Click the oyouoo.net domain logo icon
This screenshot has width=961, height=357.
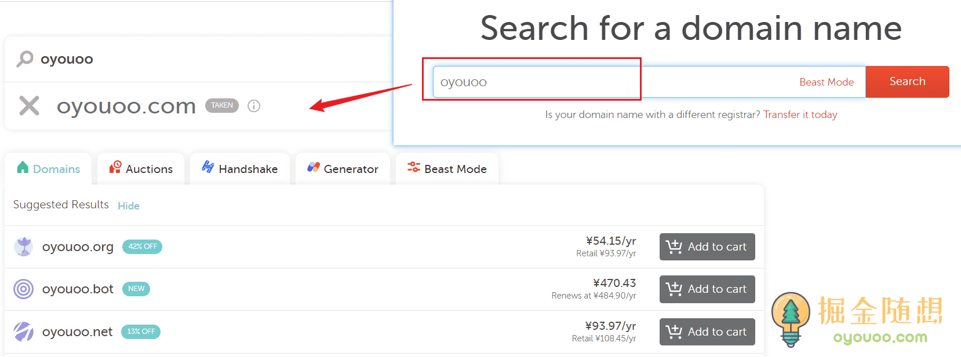point(24,332)
